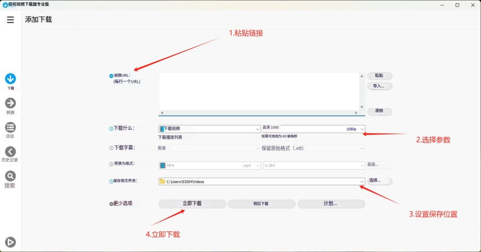481x252 pixels.
Task: Click the help icon beside 视频URL
Action: [x=111, y=76]
